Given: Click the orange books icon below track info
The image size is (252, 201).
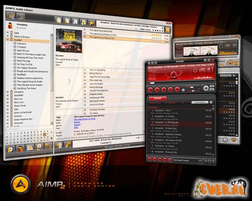Looking at the screenshot, I should (x=59, y=146).
